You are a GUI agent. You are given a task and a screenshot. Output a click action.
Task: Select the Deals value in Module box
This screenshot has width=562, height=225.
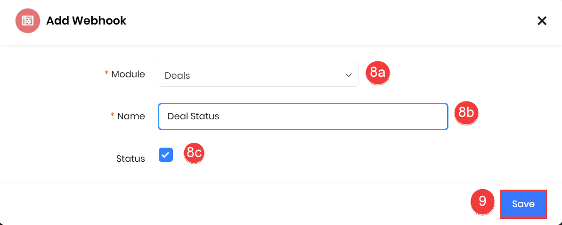pos(178,76)
